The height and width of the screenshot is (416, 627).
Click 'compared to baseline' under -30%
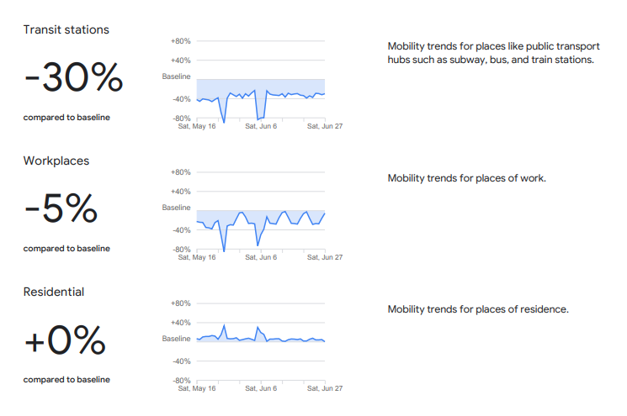click(x=66, y=118)
